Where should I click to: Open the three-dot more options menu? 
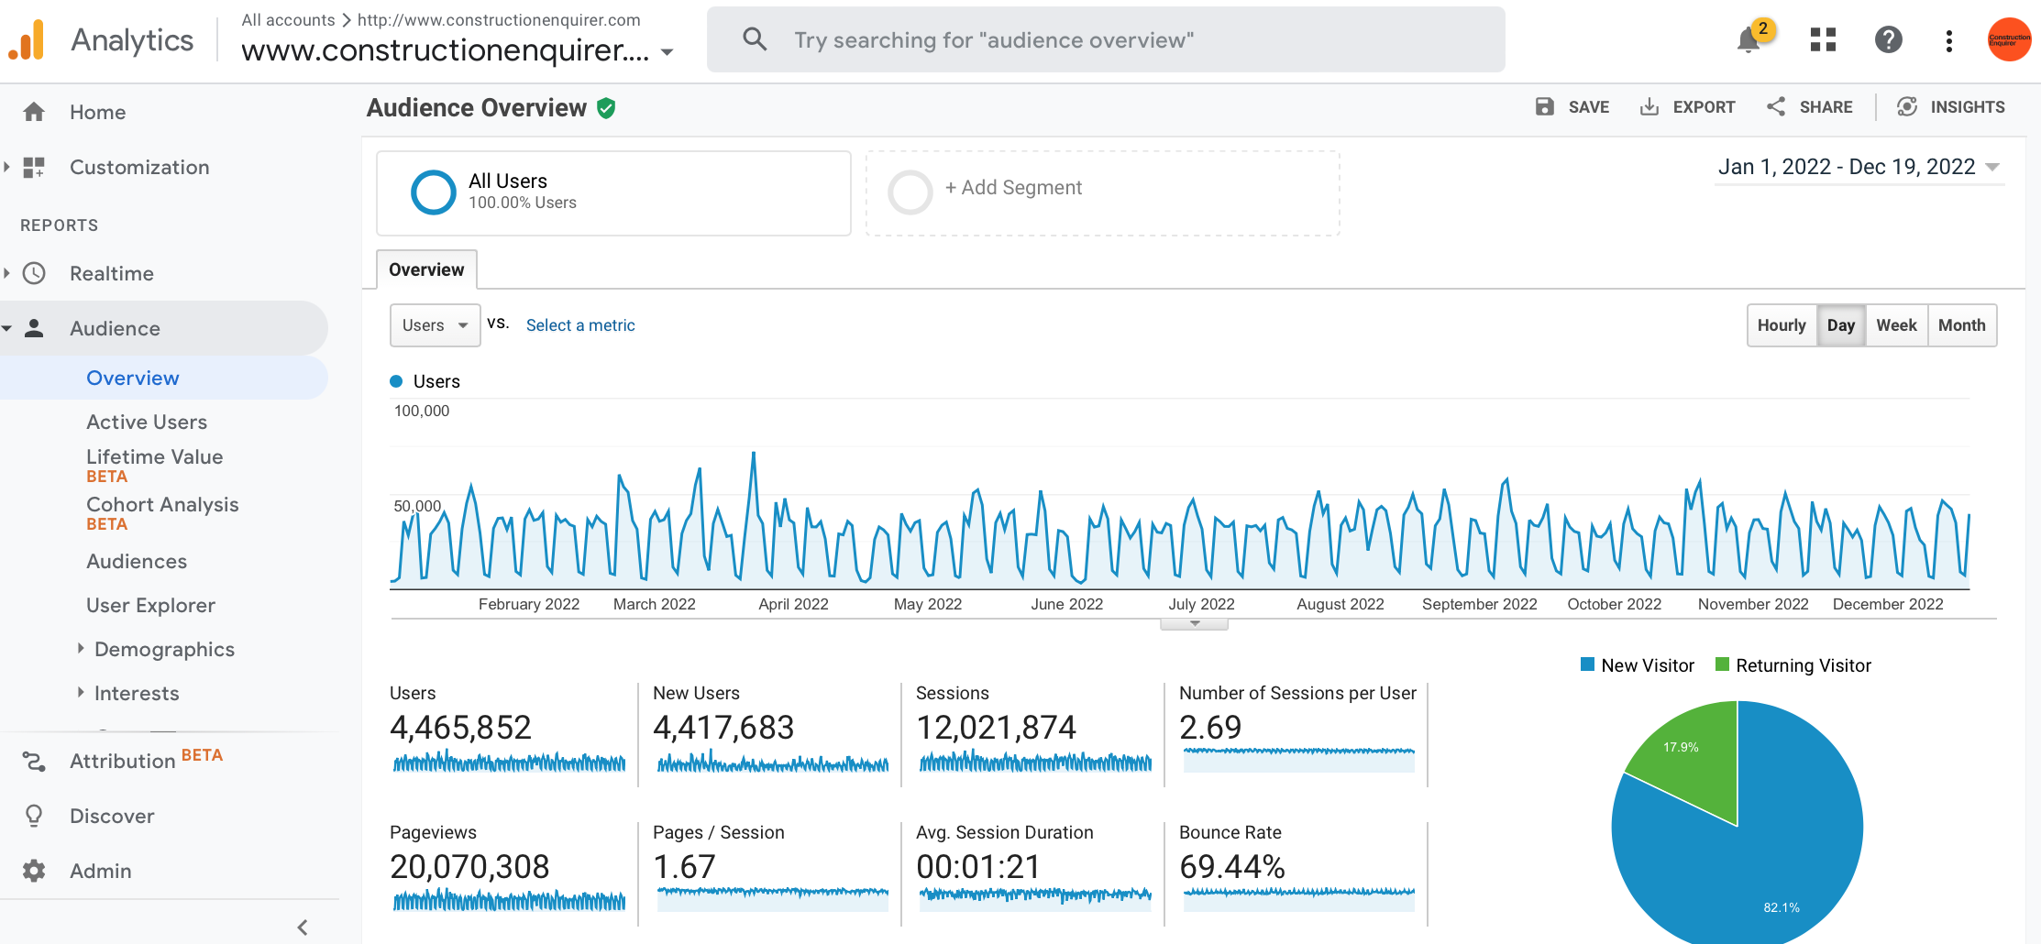point(1948,40)
